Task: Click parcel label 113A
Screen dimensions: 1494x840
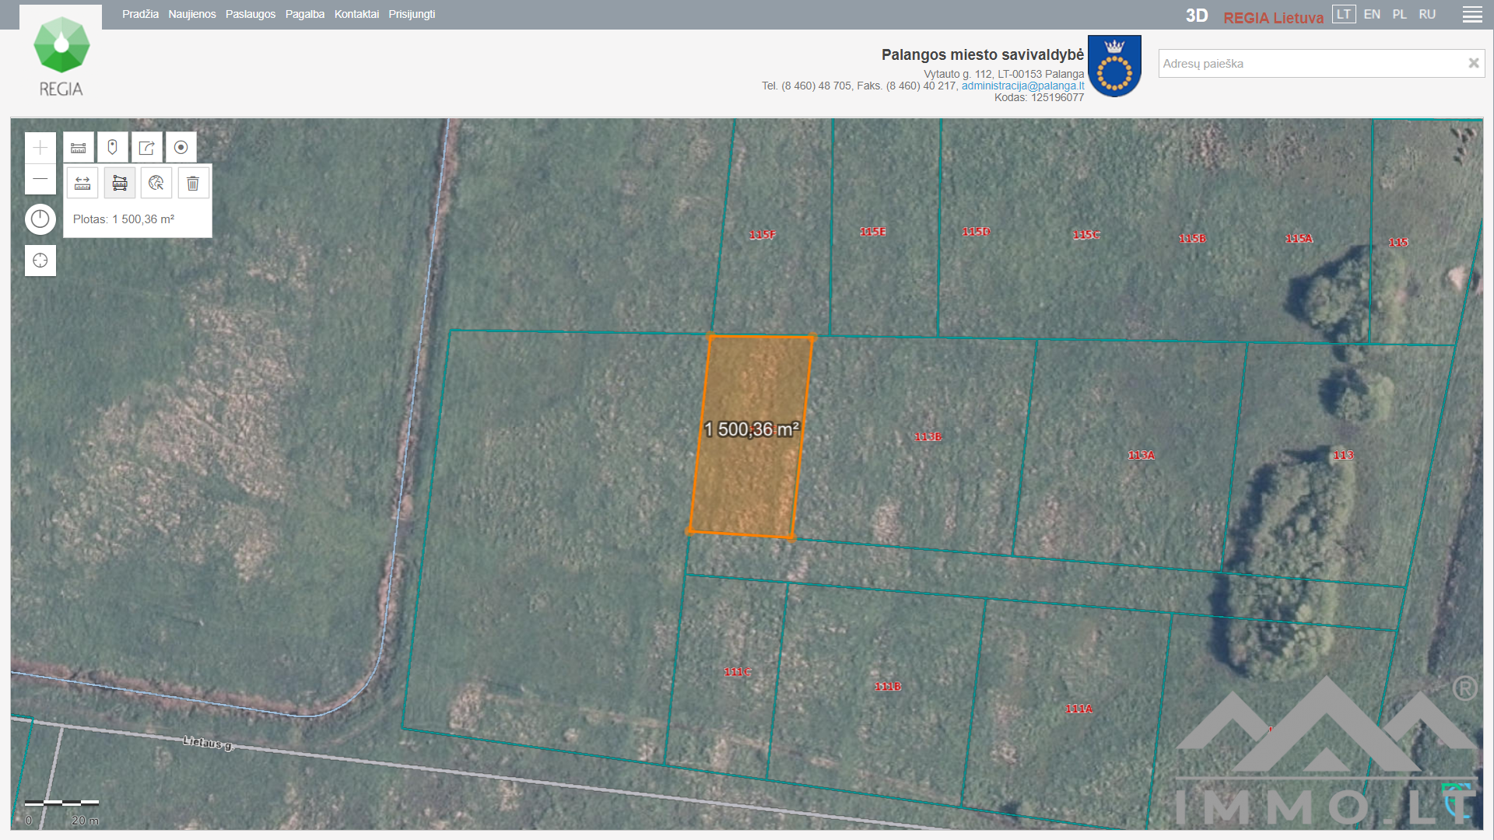Action: coord(1142,455)
